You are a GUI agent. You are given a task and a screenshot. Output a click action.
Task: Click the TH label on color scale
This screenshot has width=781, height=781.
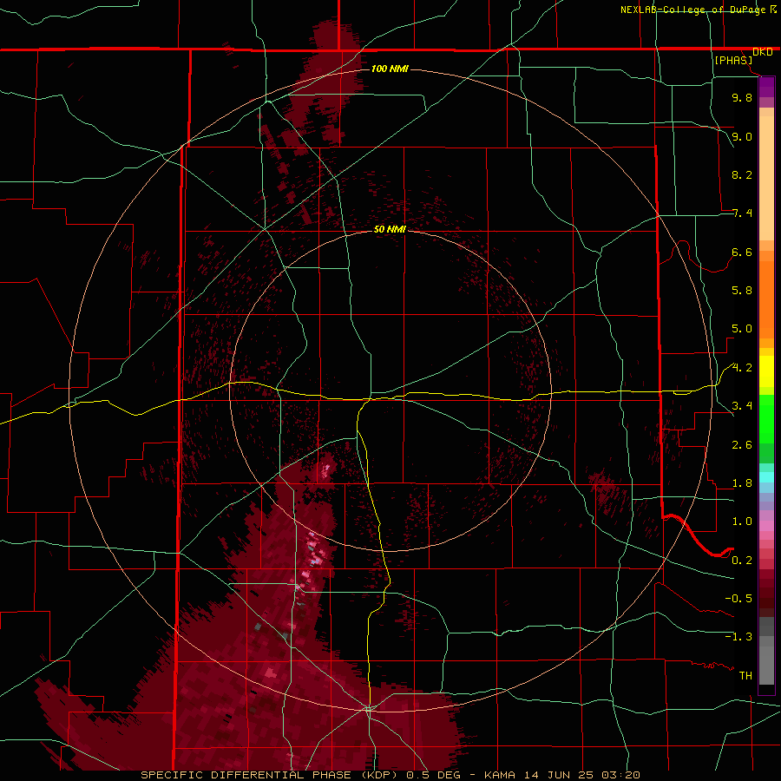pyautogui.click(x=745, y=676)
